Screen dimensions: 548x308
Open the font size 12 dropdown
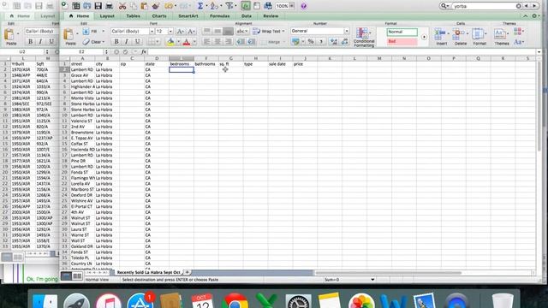click(x=170, y=32)
